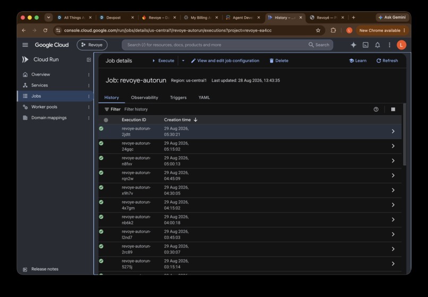Open the Google Cloud navigation menu
The width and height of the screenshot is (428, 297).
[25, 45]
